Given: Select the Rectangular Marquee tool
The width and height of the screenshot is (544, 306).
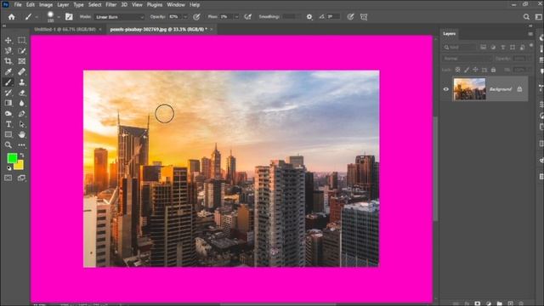Looking at the screenshot, I should click(x=21, y=40).
